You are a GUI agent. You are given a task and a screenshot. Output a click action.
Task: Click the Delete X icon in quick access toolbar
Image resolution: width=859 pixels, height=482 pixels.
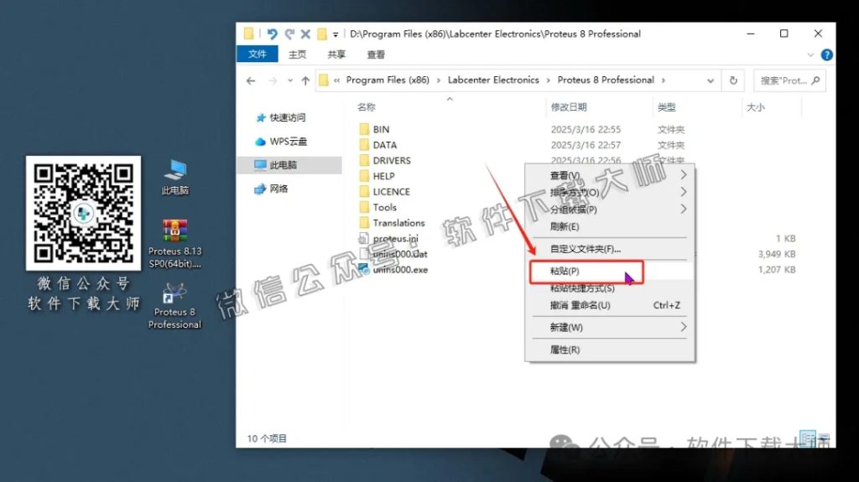pos(305,34)
